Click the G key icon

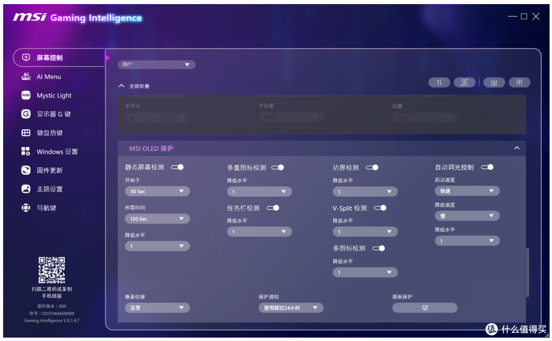(x=26, y=113)
